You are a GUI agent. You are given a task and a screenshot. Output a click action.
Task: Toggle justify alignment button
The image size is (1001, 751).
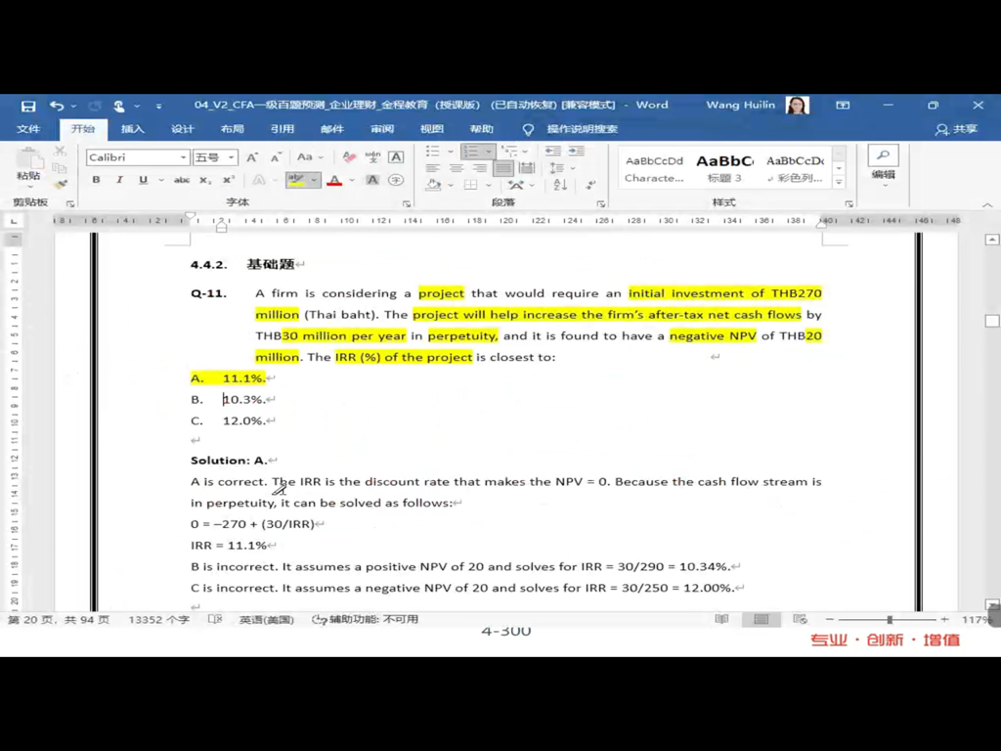coord(503,168)
